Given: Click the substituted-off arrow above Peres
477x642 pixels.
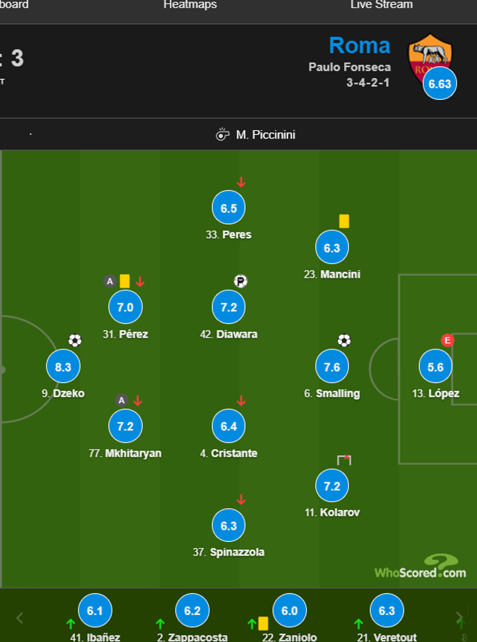Looking at the screenshot, I should (x=241, y=182).
